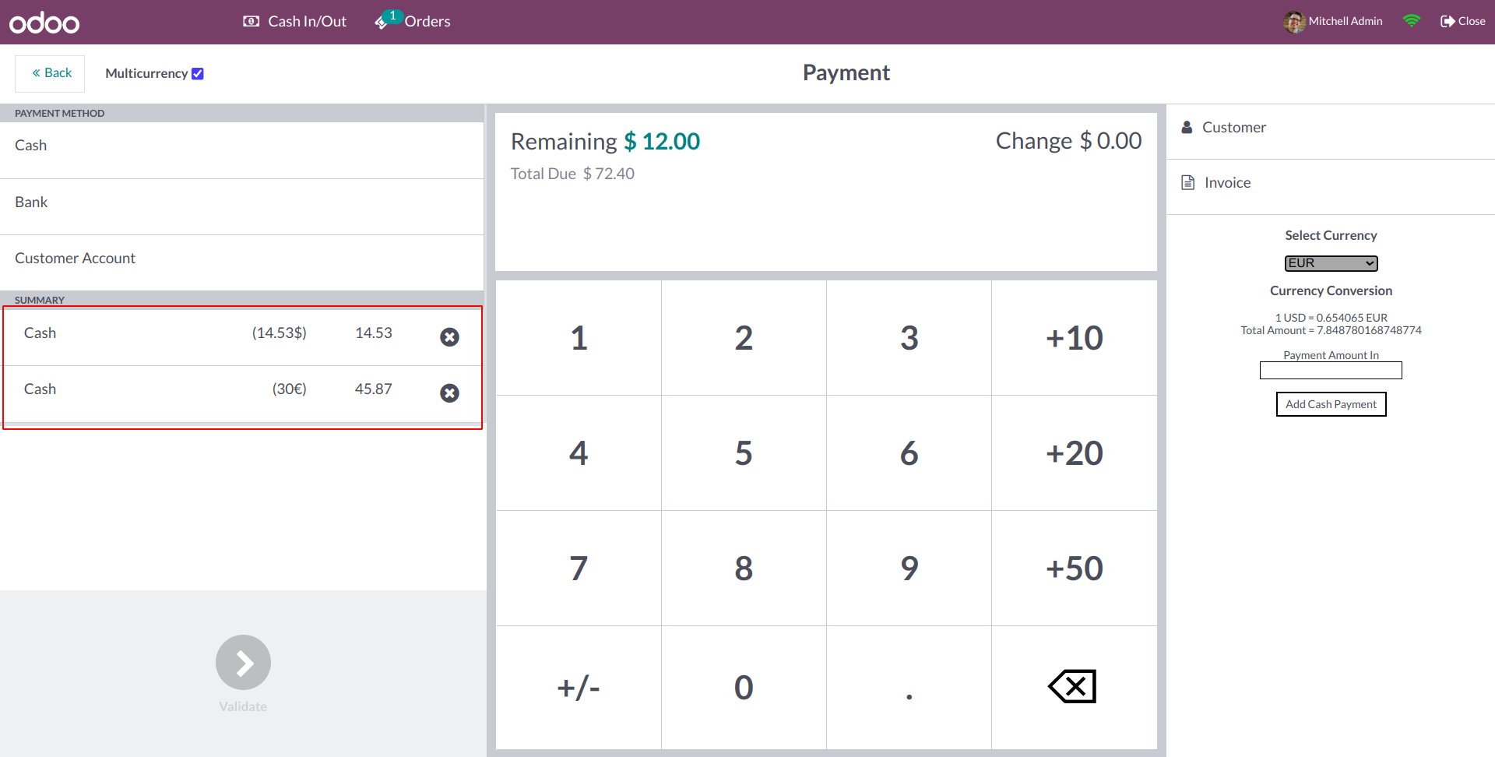This screenshot has height=757, width=1495.
Task: Delete the 30€ cash payment line
Action: click(x=449, y=393)
